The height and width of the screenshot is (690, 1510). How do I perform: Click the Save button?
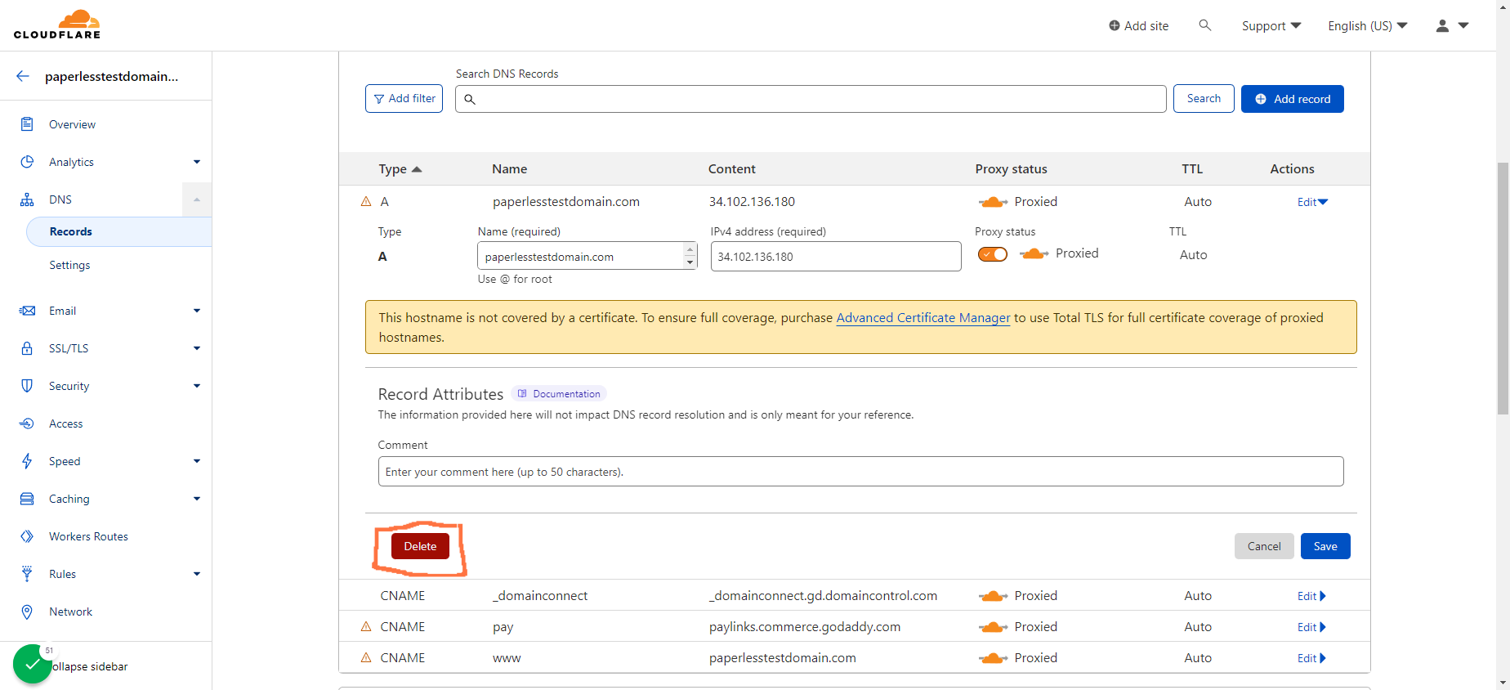1325,546
